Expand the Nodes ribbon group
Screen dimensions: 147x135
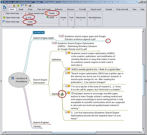[x=63, y=19]
